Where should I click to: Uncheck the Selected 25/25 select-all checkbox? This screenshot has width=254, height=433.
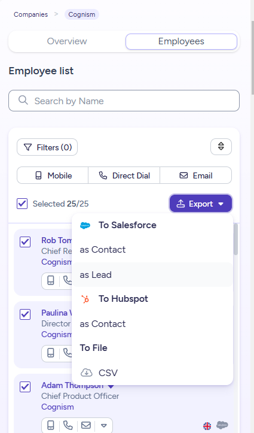pos(22,204)
